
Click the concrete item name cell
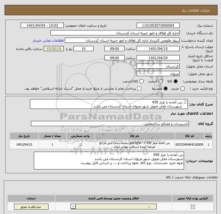135,145
